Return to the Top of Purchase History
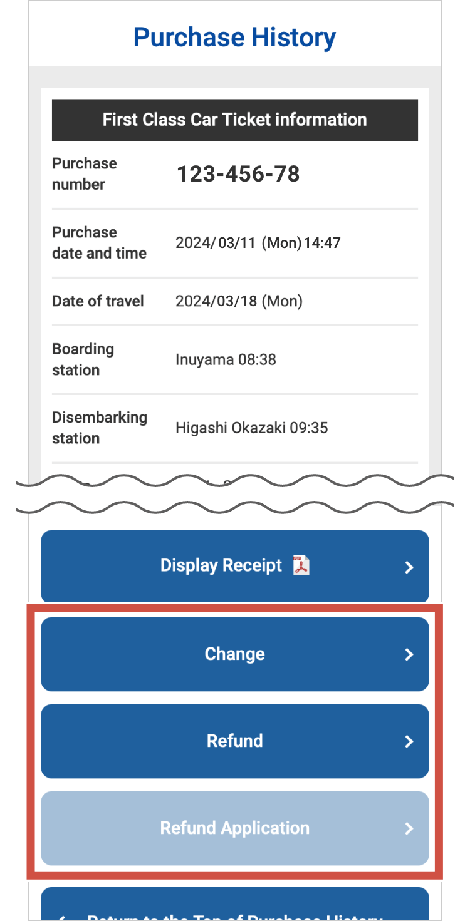Image resolution: width=470 pixels, height=921 pixels. tap(234, 911)
